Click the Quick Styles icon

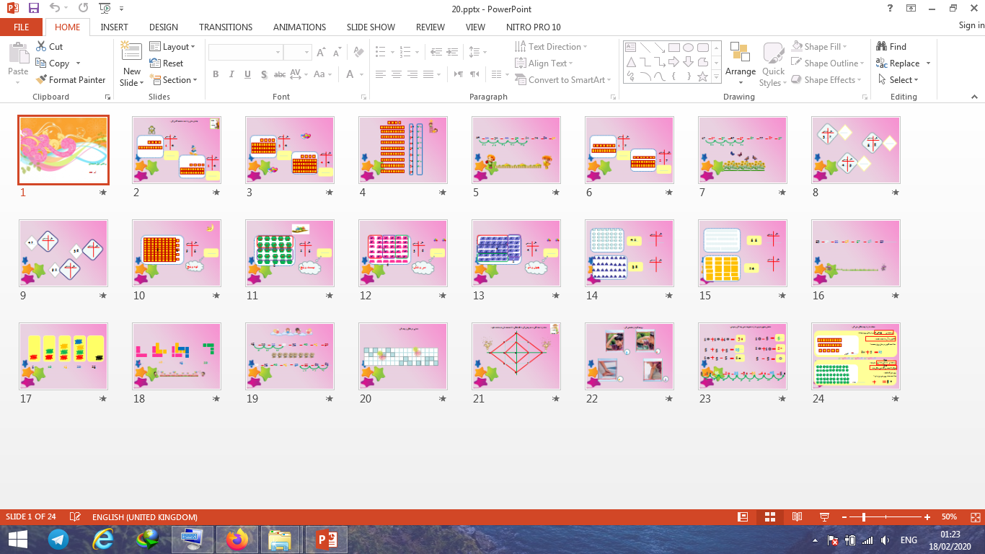773,54
